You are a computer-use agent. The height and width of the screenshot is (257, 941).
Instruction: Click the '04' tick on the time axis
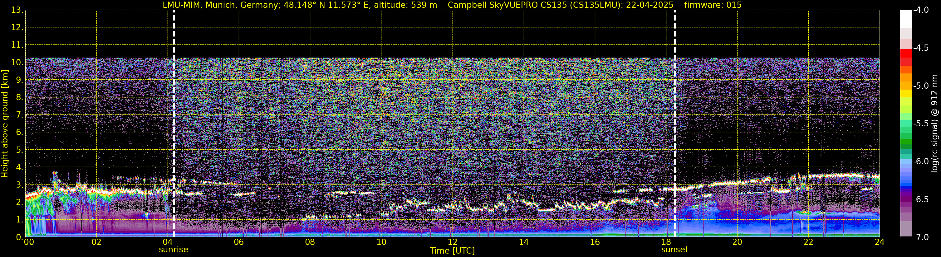click(x=168, y=242)
